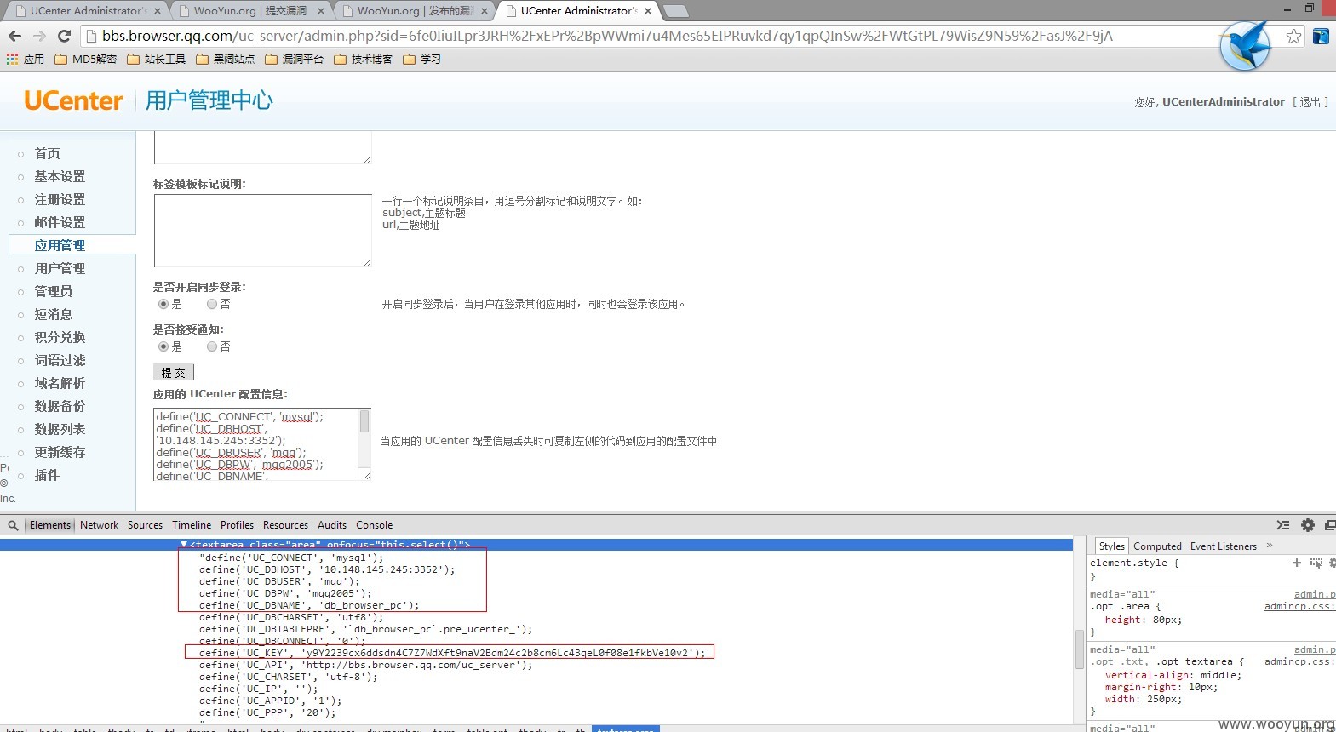The width and height of the screenshot is (1336, 732).
Task: Open the DevTools Timeline panel
Action: 192,525
